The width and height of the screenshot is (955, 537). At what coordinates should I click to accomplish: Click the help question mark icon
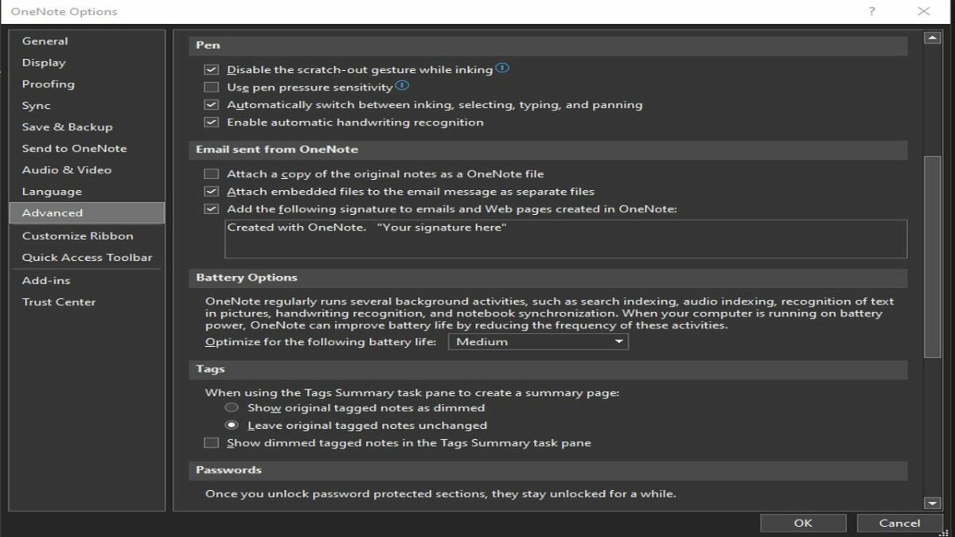click(872, 11)
